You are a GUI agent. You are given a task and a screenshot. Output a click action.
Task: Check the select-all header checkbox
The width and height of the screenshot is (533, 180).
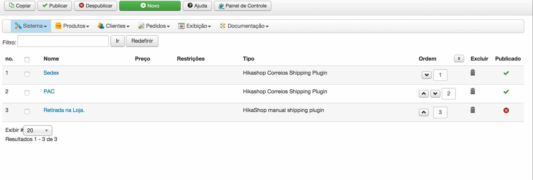pos(27,60)
